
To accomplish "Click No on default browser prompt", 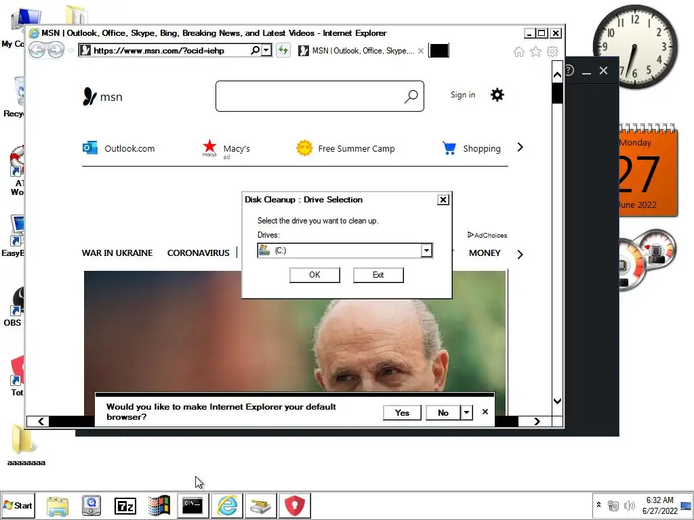I will tap(443, 412).
